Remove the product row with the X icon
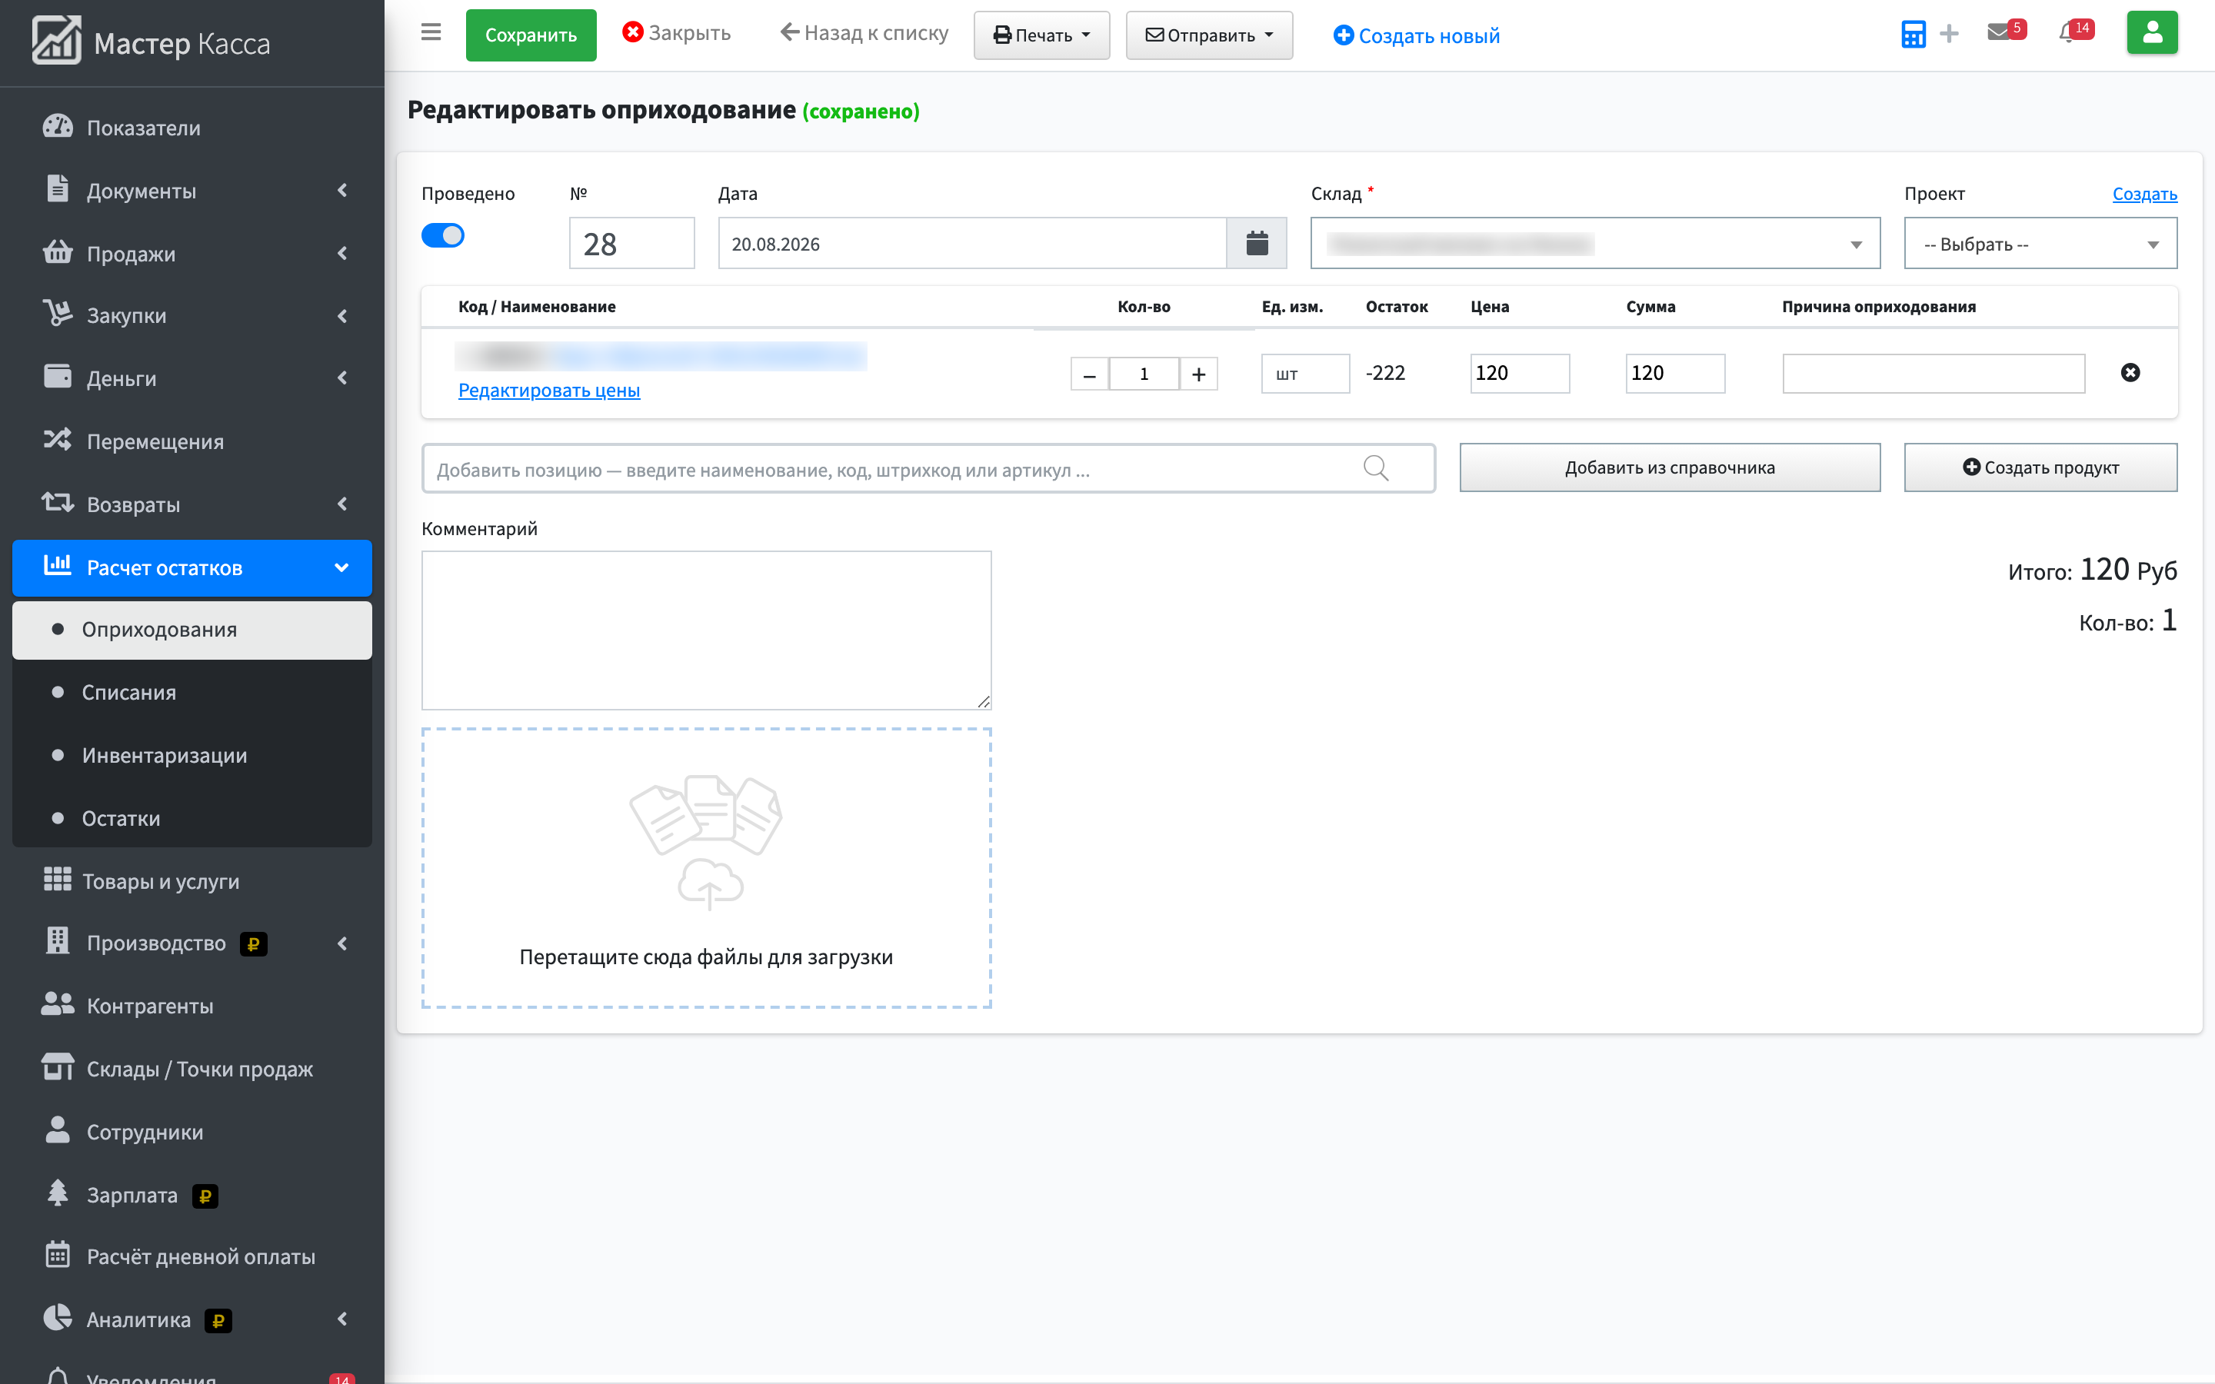This screenshot has width=2215, height=1384. (2130, 373)
